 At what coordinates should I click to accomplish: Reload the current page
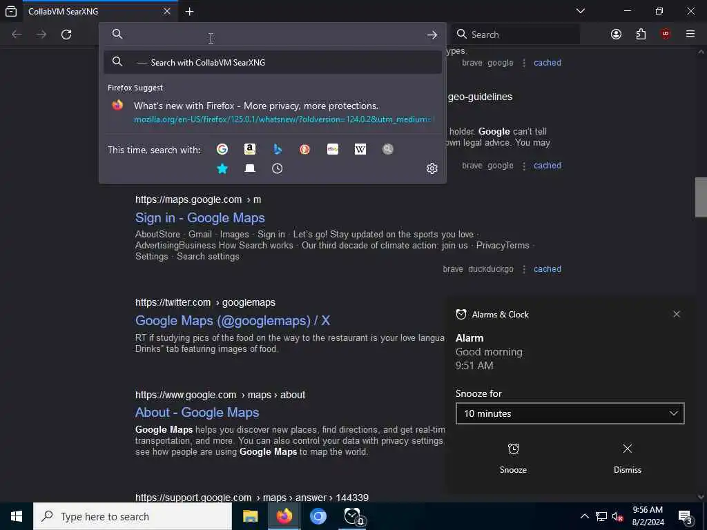(66, 35)
